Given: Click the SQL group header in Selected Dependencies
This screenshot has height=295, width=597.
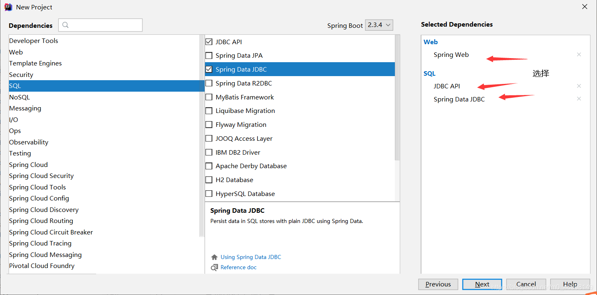Looking at the screenshot, I should [429, 74].
